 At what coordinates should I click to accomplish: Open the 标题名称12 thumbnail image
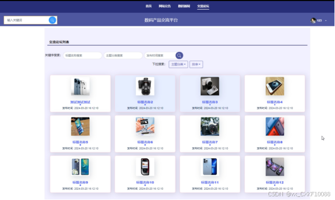click(x=275, y=167)
